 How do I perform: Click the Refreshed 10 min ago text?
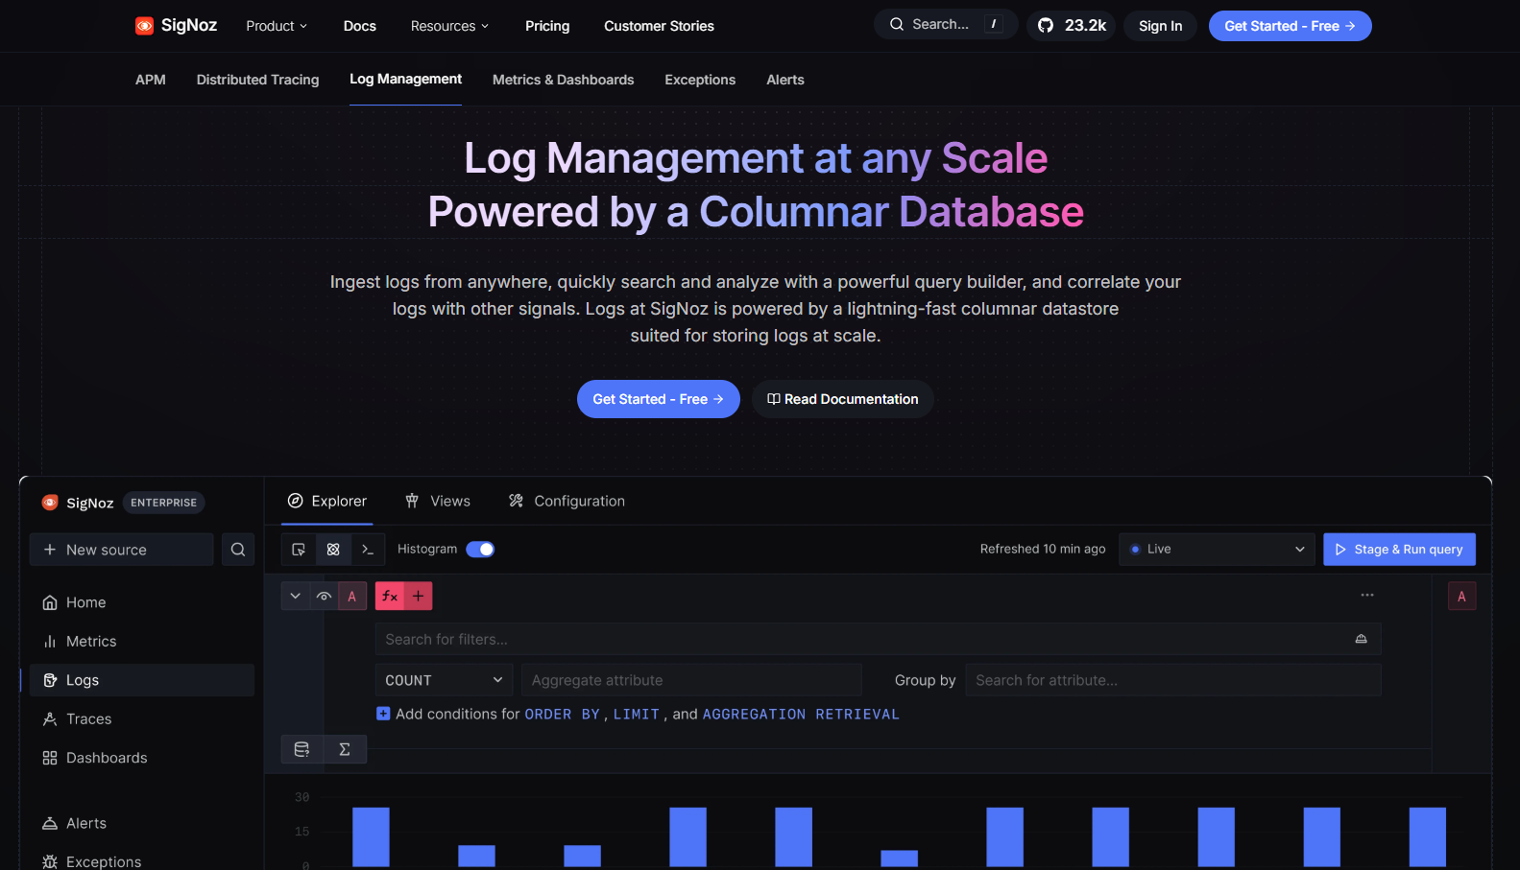pyautogui.click(x=1043, y=549)
